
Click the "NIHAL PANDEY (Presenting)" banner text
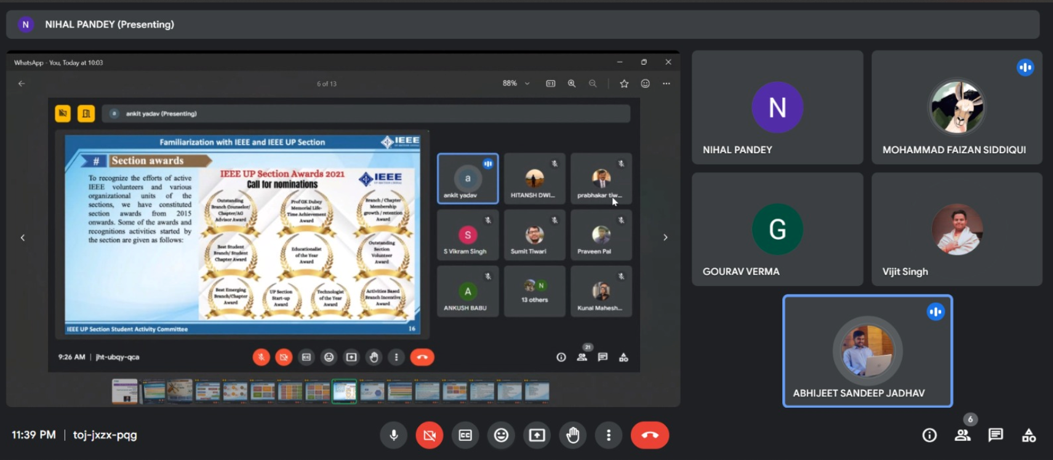110,25
